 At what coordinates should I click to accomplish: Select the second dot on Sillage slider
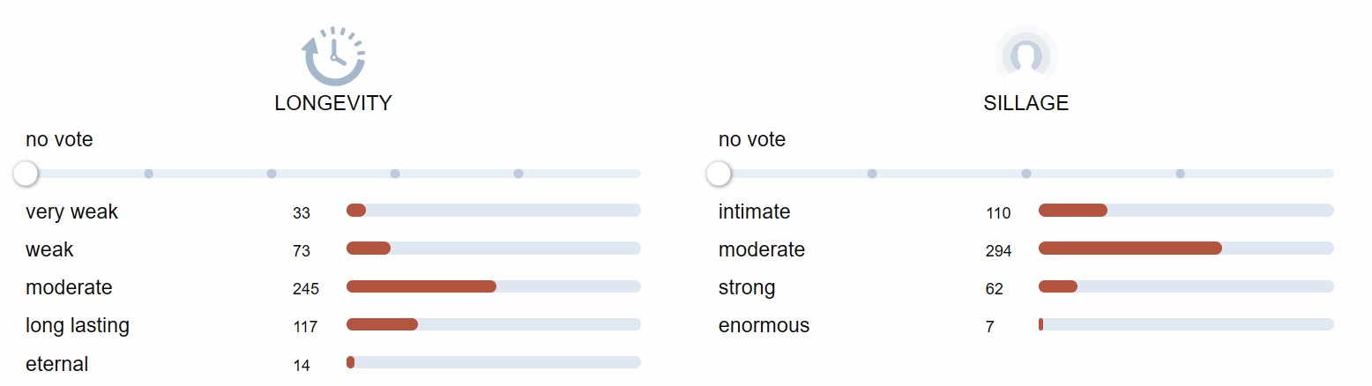pyautogui.click(x=872, y=174)
